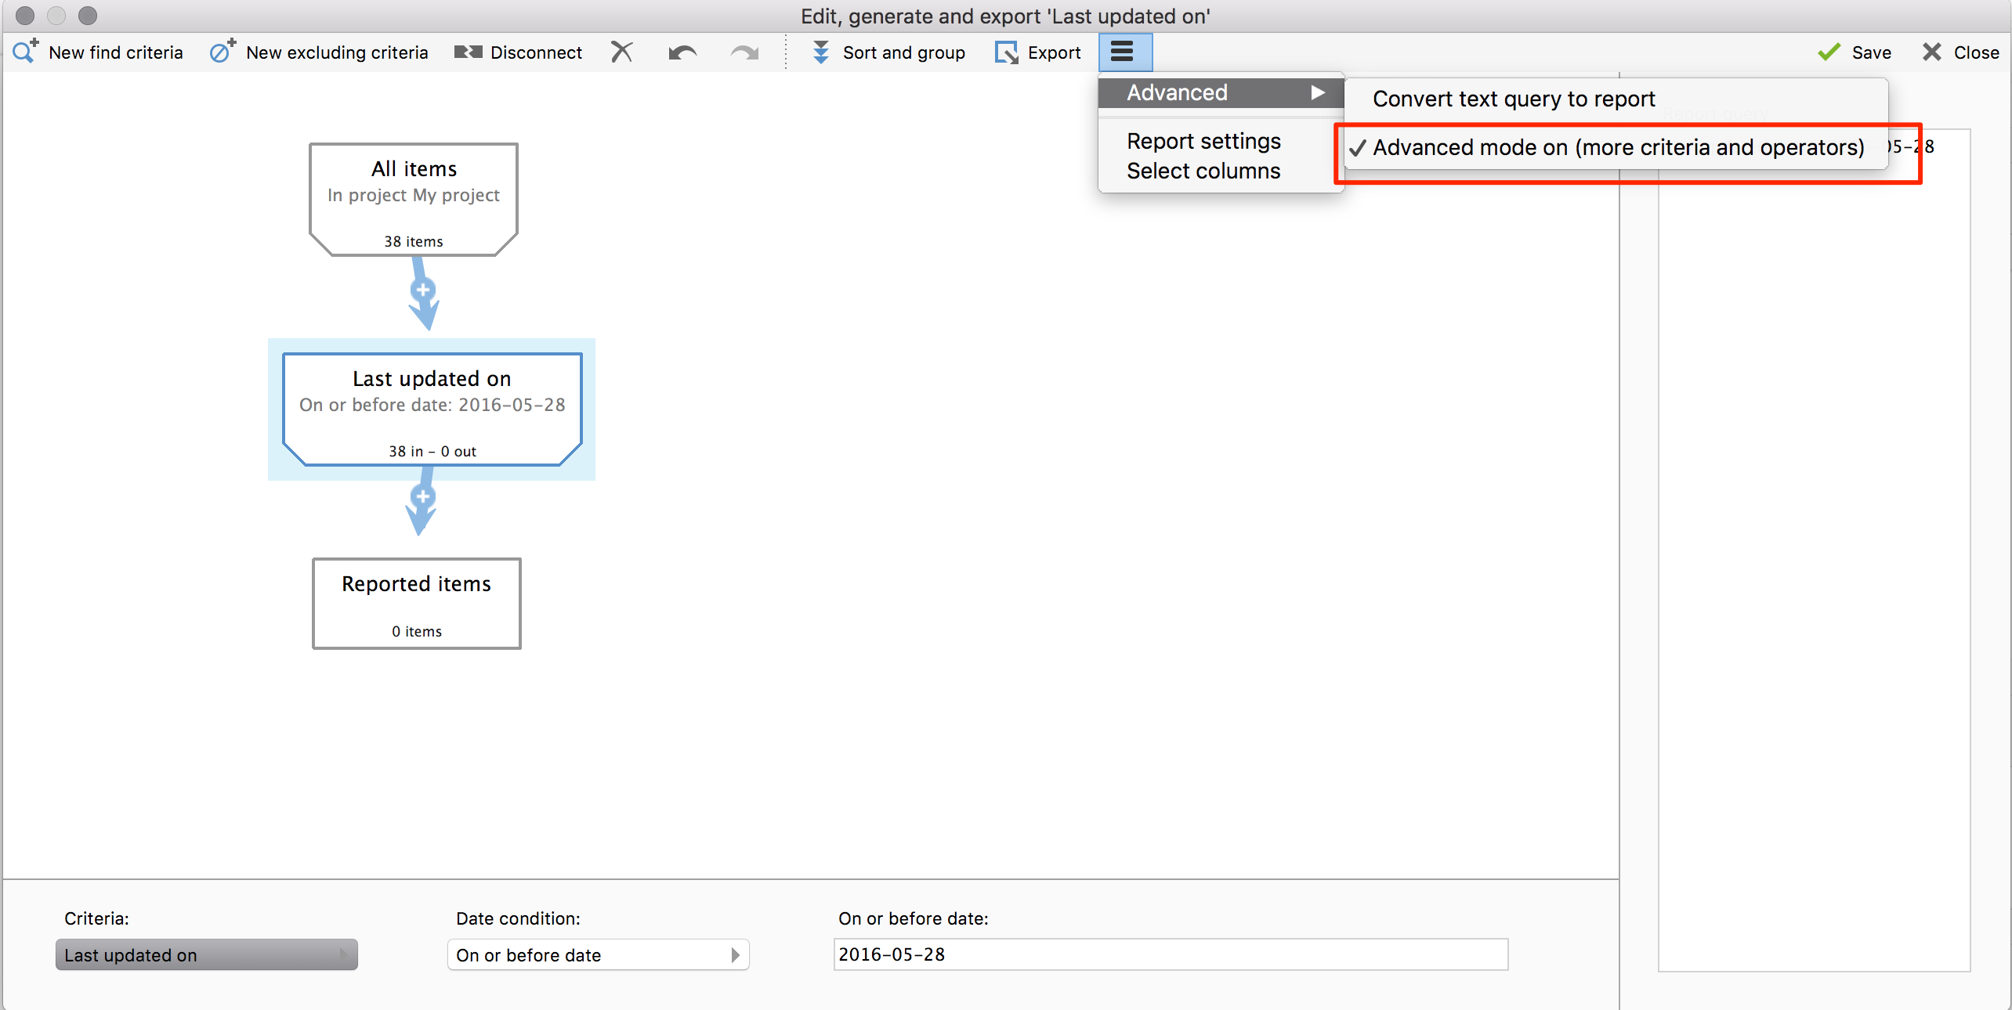Toggle the hamburger menu button

tap(1122, 52)
